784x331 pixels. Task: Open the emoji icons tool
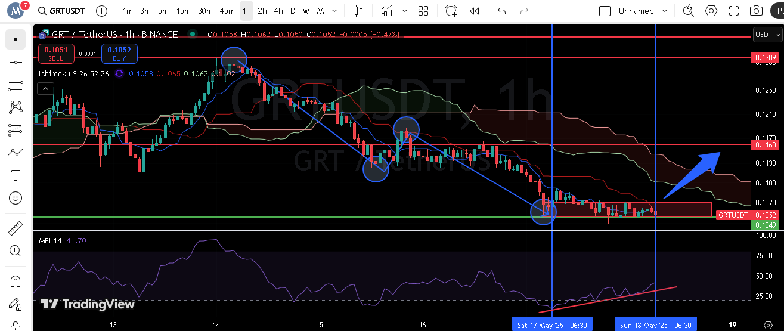(x=16, y=198)
